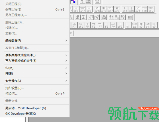
Task: Click the F9 double-line SFC icon
Action: click(x=113, y=25)
